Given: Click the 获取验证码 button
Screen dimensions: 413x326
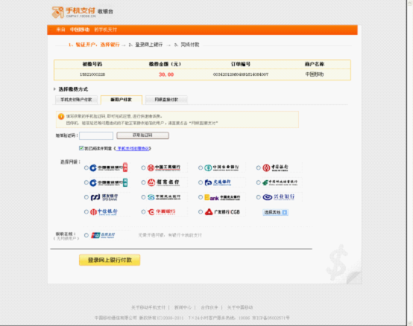Looking at the screenshot, I should pyautogui.click(x=142, y=135).
